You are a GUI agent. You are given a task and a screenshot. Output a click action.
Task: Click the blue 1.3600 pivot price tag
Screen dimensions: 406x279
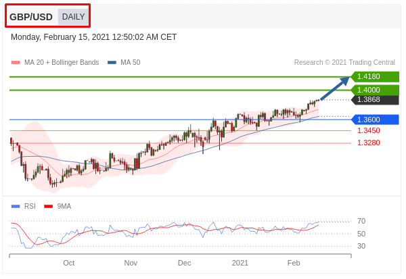click(x=374, y=120)
